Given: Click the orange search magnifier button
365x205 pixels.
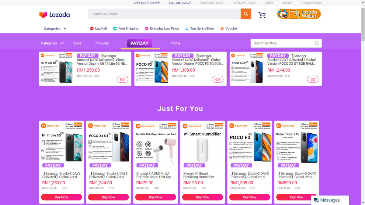Looking at the screenshot, I should pyautogui.click(x=246, y=14).
